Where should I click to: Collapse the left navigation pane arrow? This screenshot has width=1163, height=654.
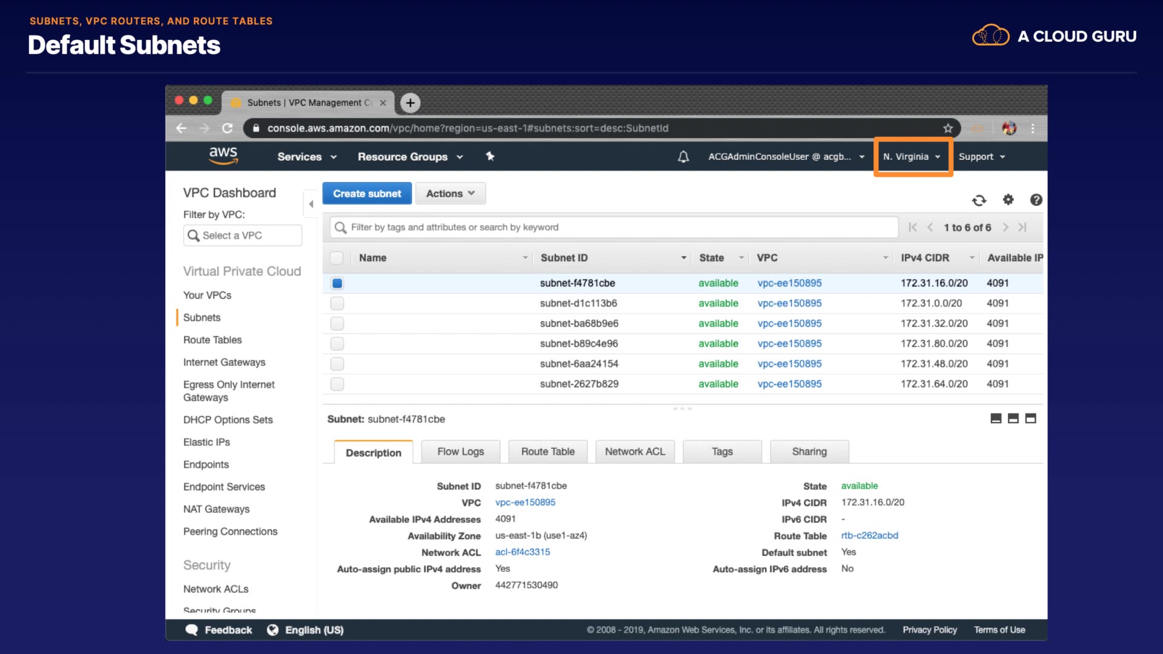tap(311, 204)
